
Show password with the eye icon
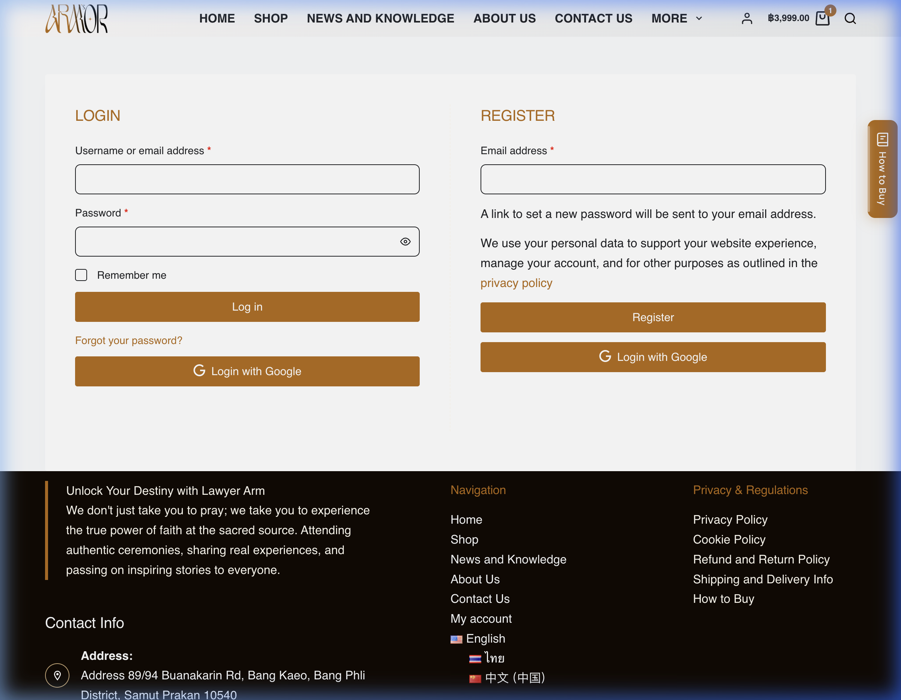pos(405,242)
